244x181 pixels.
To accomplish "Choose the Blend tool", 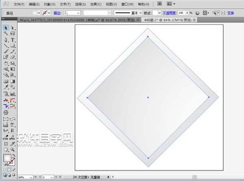I will pos(13,87).
